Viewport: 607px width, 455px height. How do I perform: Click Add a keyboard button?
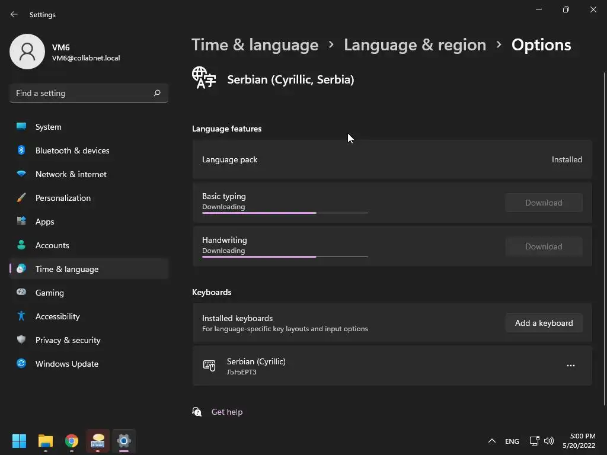coord(544,323)
